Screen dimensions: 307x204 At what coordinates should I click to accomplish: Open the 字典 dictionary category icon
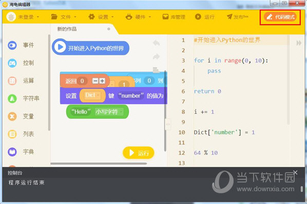12,152
